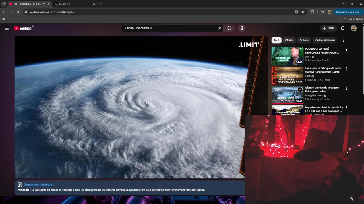The height and width of the screenshot is (204, 364).
Task: Open the ARTE channel name link
Action: (308, 76)
